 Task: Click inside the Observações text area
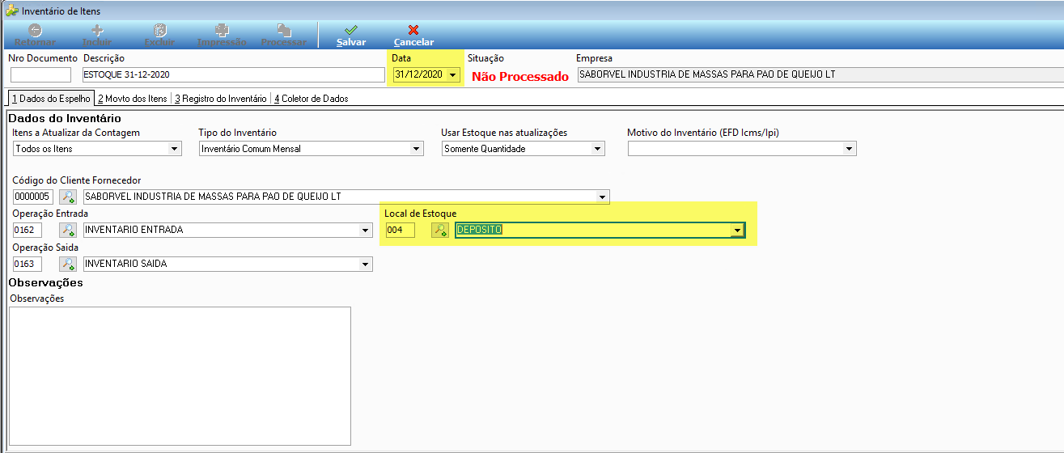coord(180,376)
